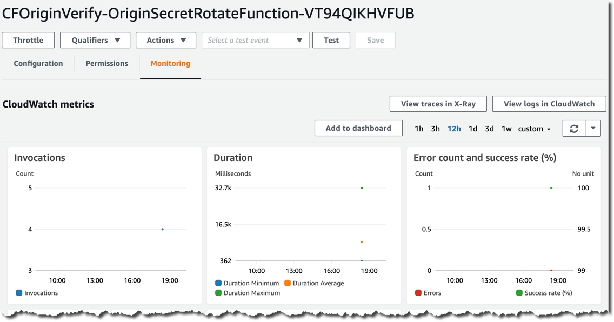Viewport: 614px width, 322px height.
Task: Click the data point on the Invocations chart
Action: click(x=162, y=229)
